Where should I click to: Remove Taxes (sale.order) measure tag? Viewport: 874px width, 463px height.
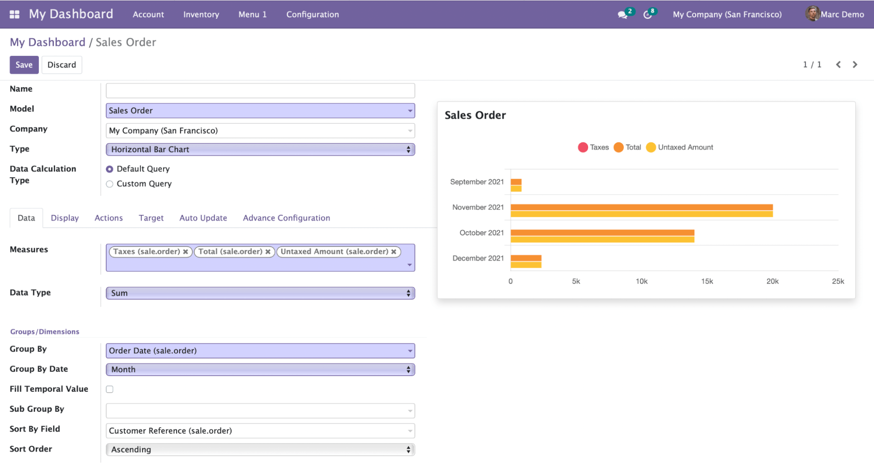click(185, 252)
